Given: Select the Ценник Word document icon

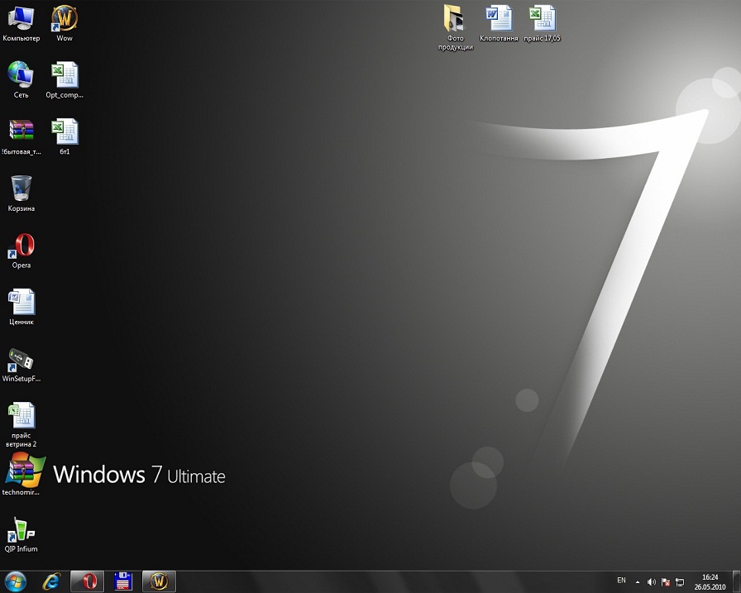Looking at the screenshot, I should (21, 307).
